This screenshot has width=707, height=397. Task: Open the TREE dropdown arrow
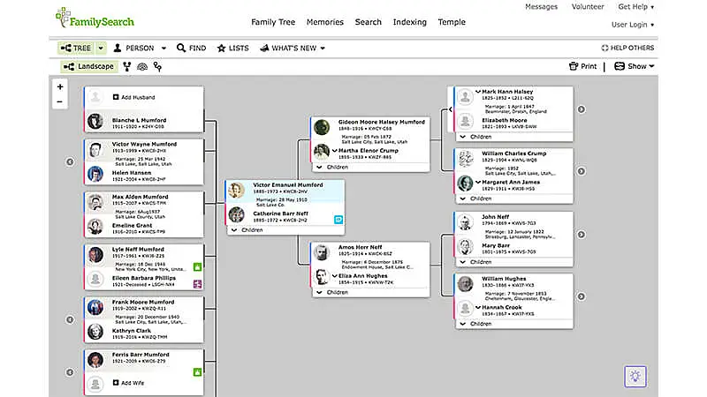(x=101, y=49)
